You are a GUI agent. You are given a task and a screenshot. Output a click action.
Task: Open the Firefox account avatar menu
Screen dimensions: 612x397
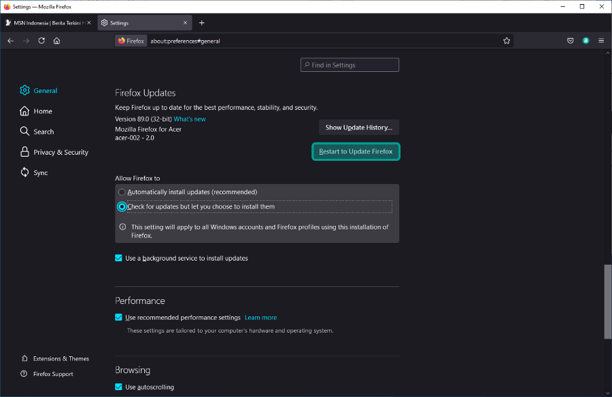(x=586, y=41)
